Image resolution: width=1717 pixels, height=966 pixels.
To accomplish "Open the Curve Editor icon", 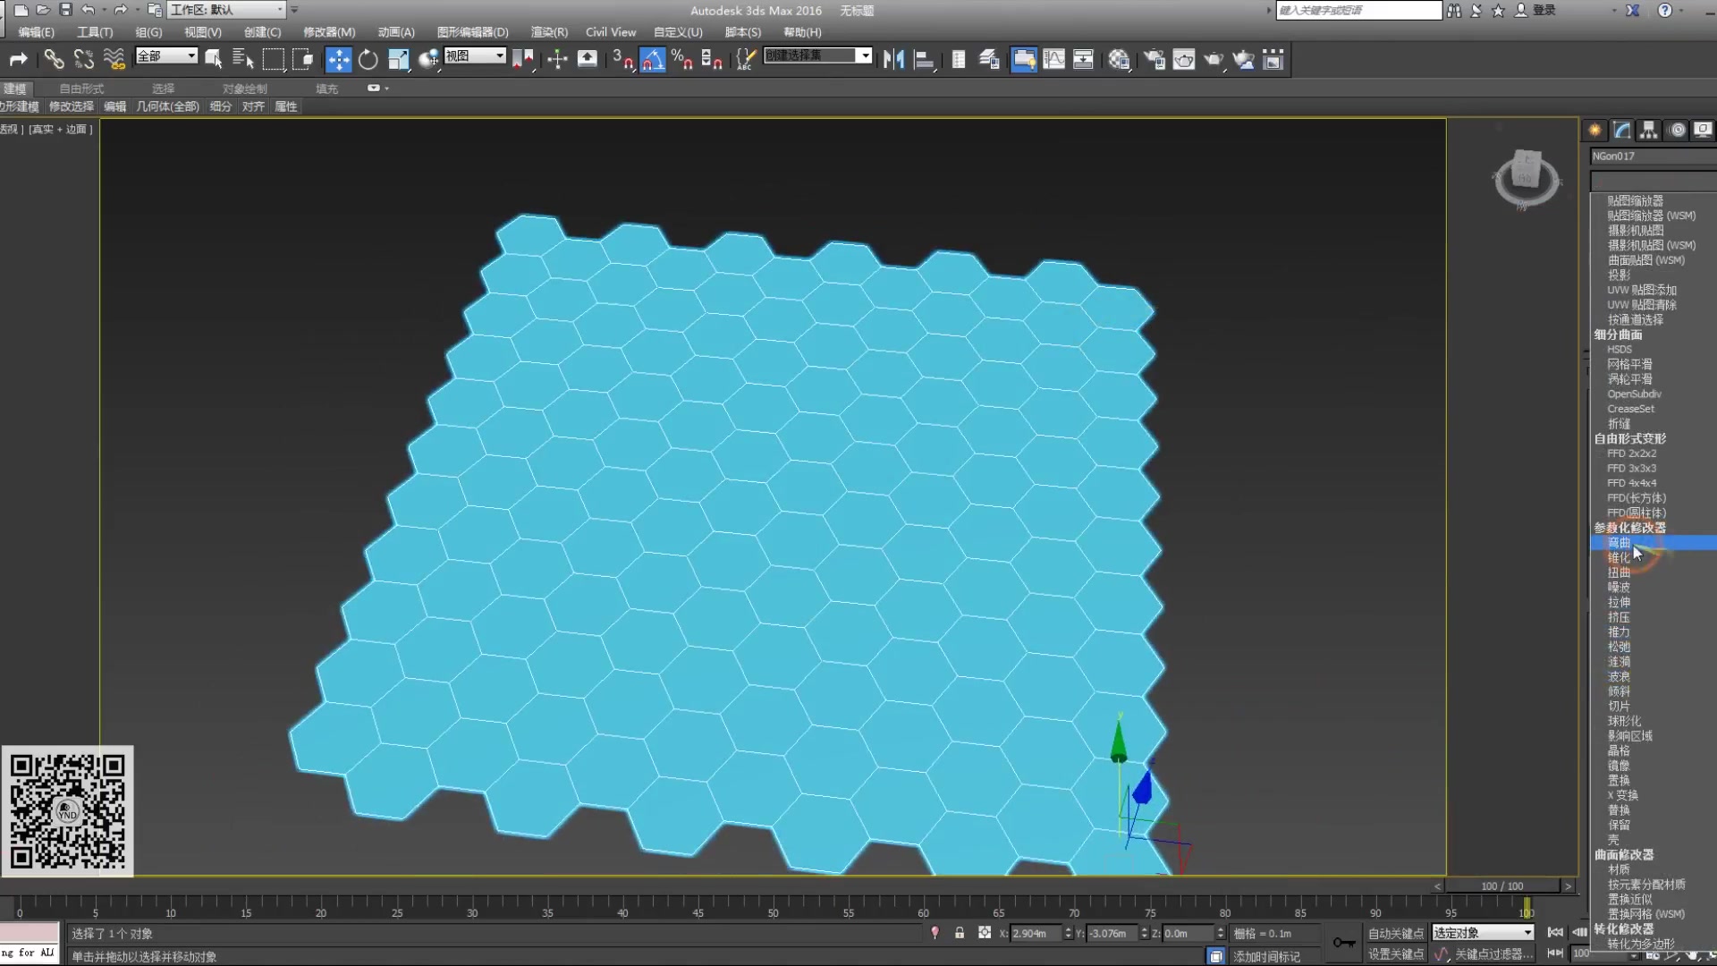I will pyautogui.click(x=1053, y=60).
